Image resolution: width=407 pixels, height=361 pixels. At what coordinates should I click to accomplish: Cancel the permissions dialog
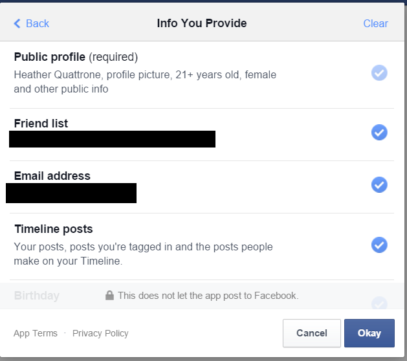[x=312, y=333]
